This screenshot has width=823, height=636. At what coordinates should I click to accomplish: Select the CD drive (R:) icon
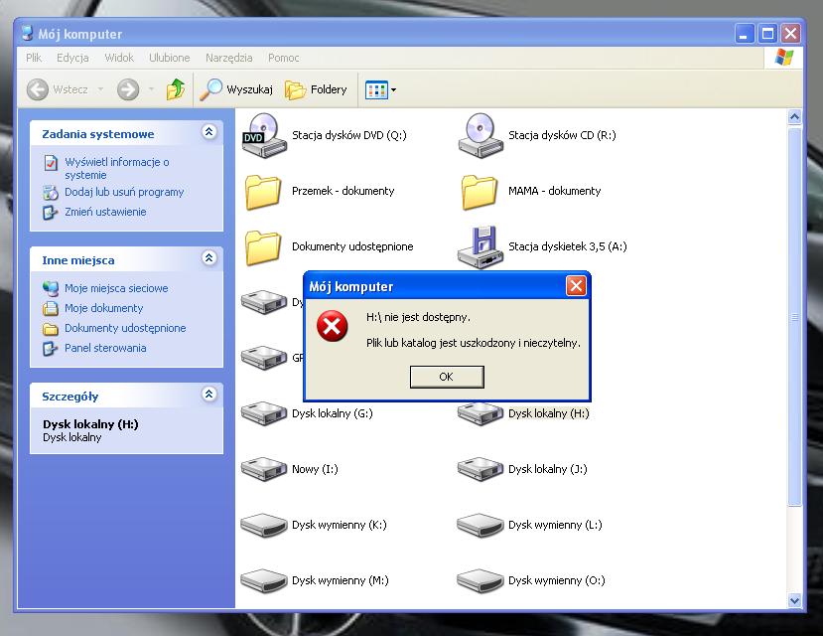point(480,135)
